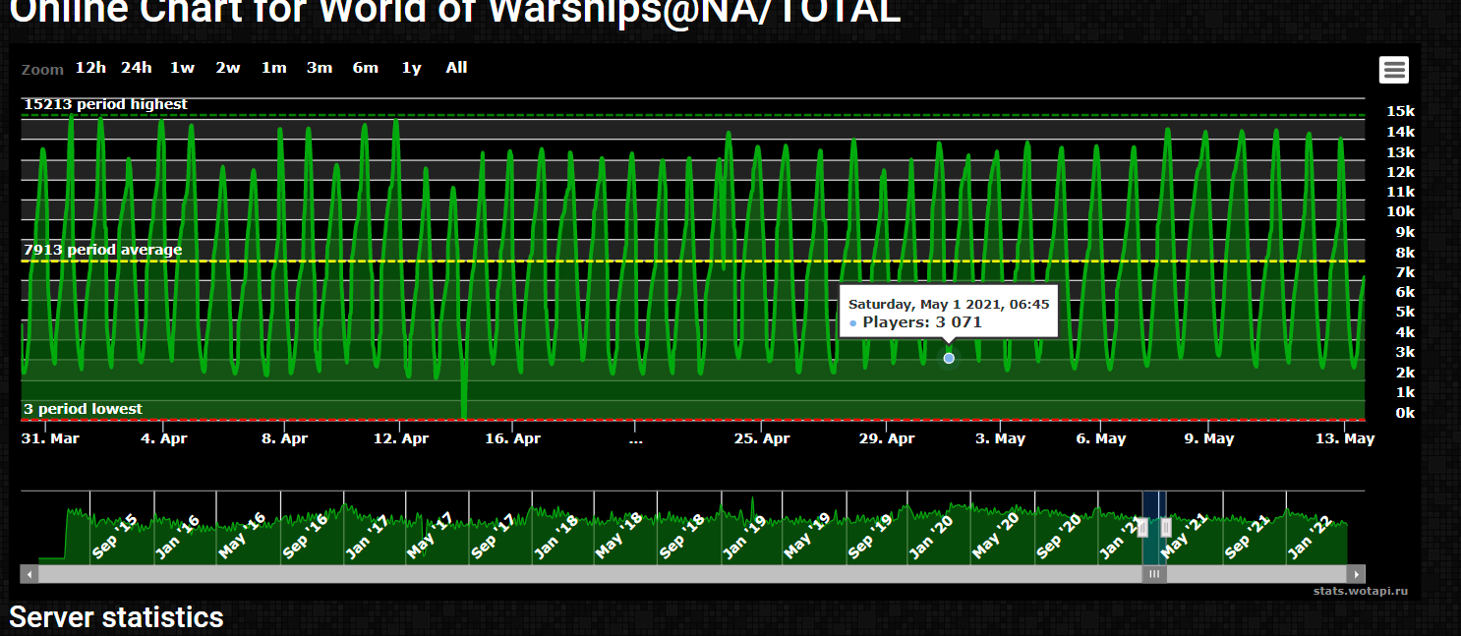Click the navigator scrollbar right arrow
This screenshot has width=1461, height=636.
point(1357,574)
